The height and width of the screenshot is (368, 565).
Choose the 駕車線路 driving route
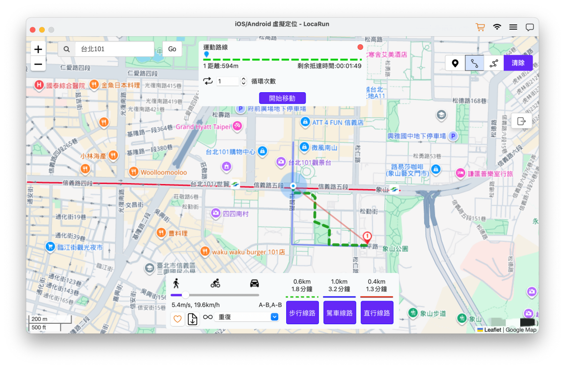pos(339,313)
